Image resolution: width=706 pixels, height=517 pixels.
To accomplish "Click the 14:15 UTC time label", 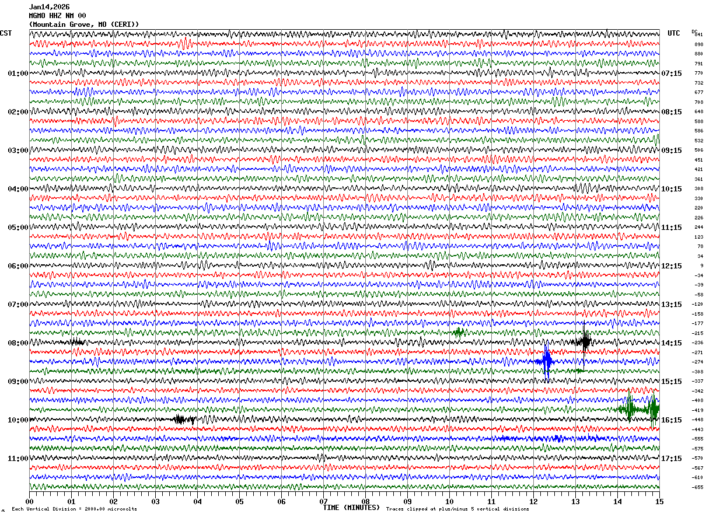I will tap(672, 343).
